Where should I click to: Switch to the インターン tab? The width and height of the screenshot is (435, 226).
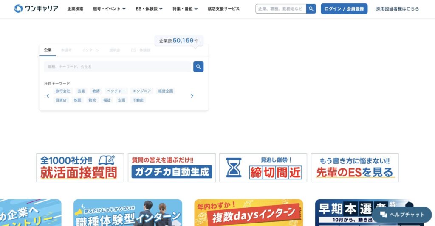tap(90, 50)
